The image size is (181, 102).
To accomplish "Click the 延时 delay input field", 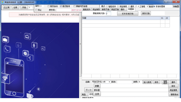I will coord(42,6).
